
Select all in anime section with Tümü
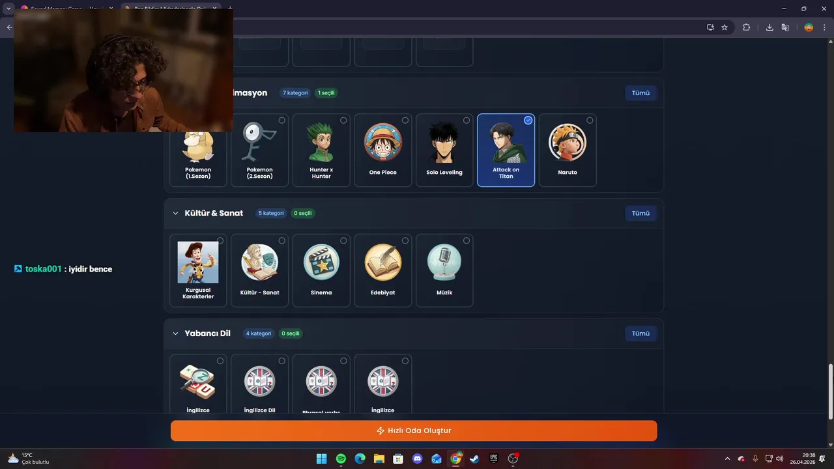pyautogui.click(x=640, y=93)
